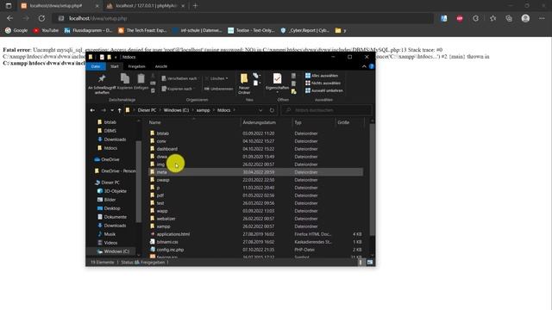
Task: Click the htdocs search field
Action: click(x=326, y=110)
